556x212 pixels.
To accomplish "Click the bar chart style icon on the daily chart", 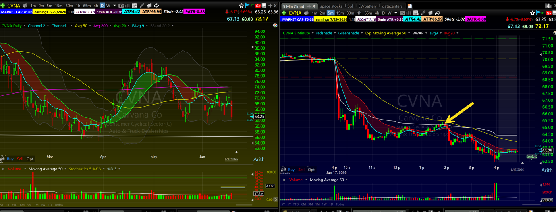I will point(127,6).
